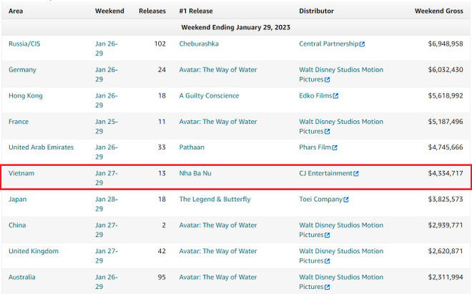Screen dimensions: 472x294
Task: Open the Cheburashka release link
Action: (x=199, y=44)
